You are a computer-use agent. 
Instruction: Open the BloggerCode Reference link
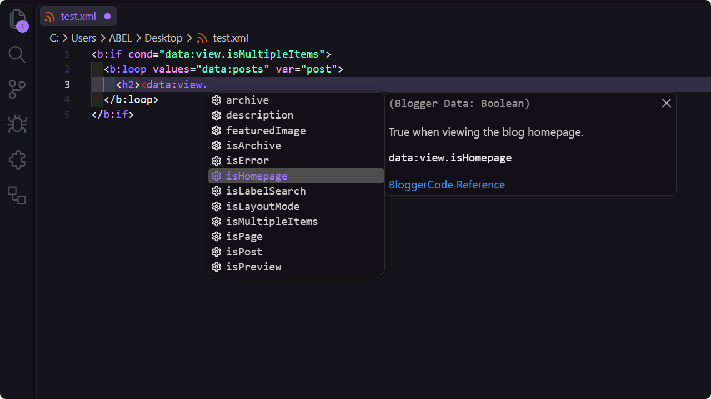point(447,185)
